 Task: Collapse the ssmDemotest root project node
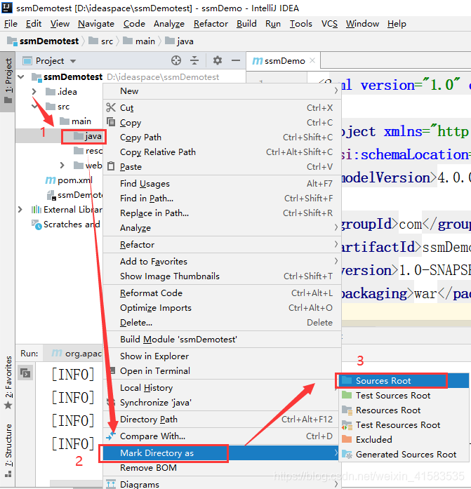(x=20, y=77)
